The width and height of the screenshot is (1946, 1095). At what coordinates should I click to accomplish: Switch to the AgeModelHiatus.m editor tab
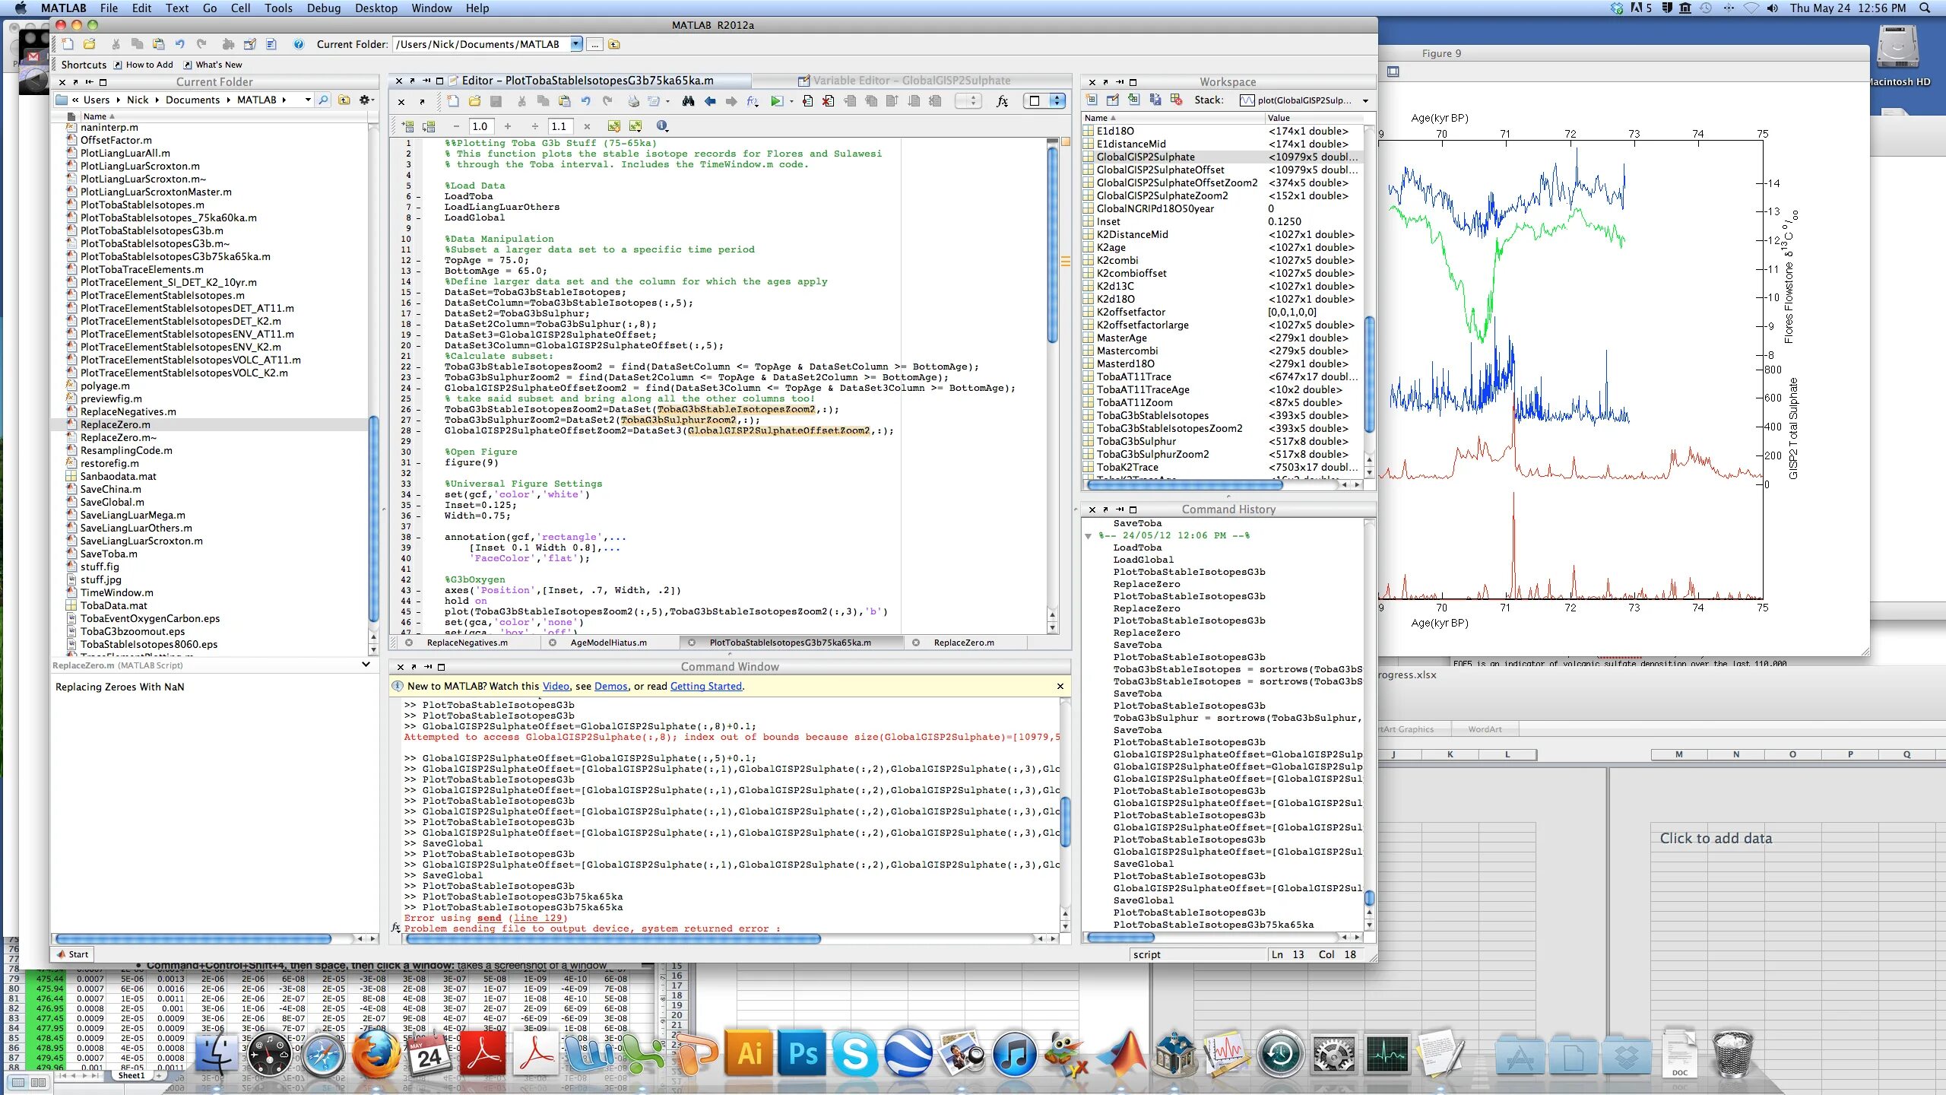point(608,643)
